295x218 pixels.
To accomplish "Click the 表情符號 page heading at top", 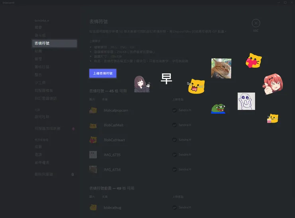I will (x=98, y=21).
